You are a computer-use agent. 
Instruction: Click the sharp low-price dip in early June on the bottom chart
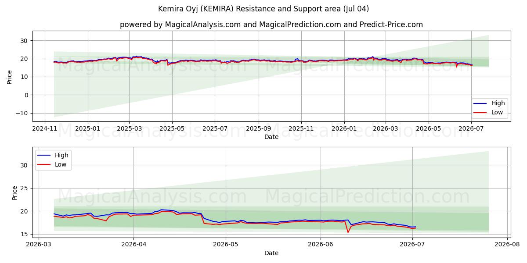click(348, 232)
